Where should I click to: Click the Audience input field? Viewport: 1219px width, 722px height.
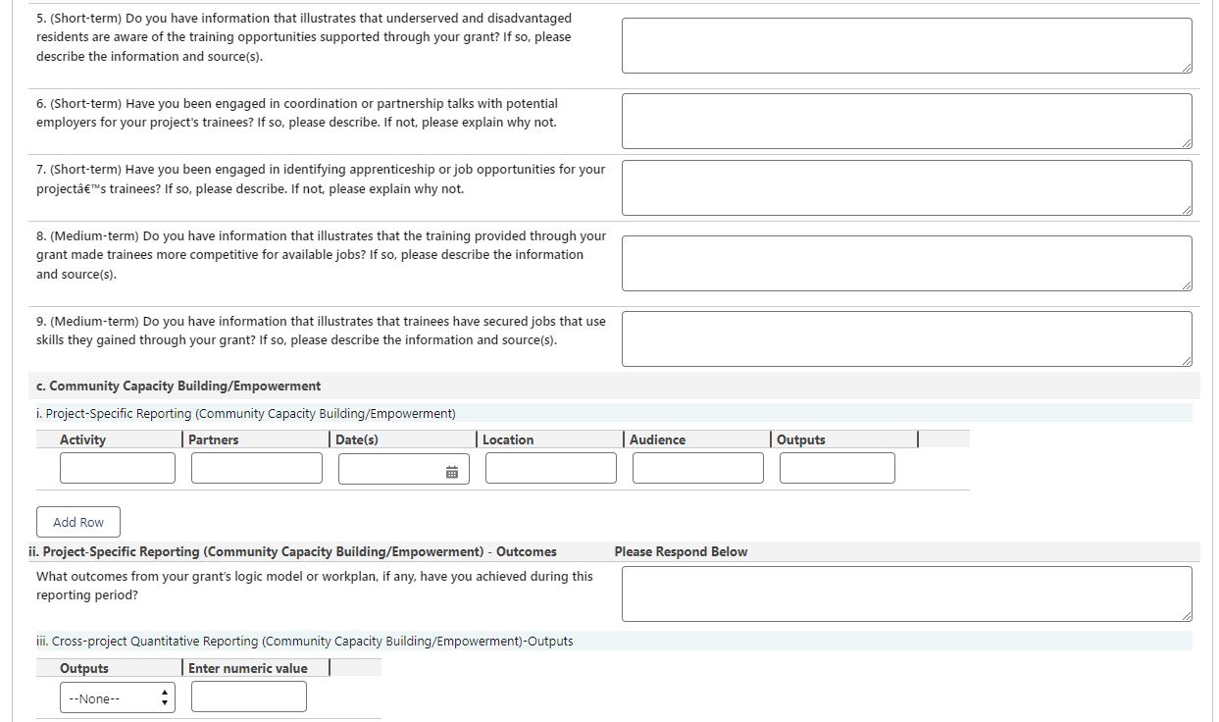pyautogui.click(x=698, y=468)
